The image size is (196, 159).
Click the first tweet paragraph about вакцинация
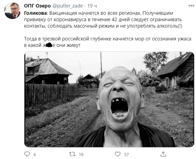click(103, 19)
